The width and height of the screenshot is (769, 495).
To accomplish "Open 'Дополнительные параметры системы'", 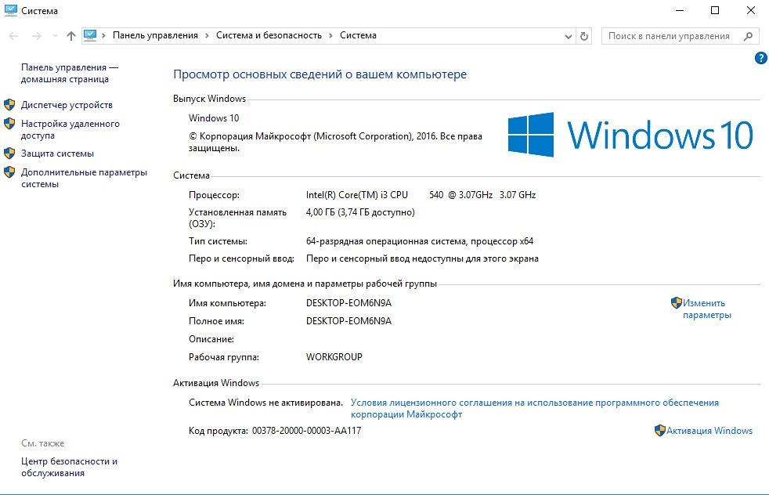I will click(84, 178).
